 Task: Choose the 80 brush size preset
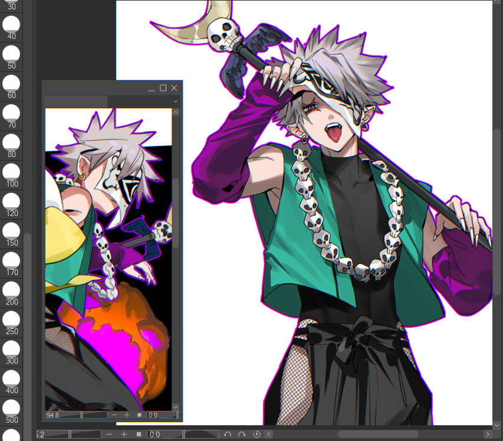tap(11, 145)
